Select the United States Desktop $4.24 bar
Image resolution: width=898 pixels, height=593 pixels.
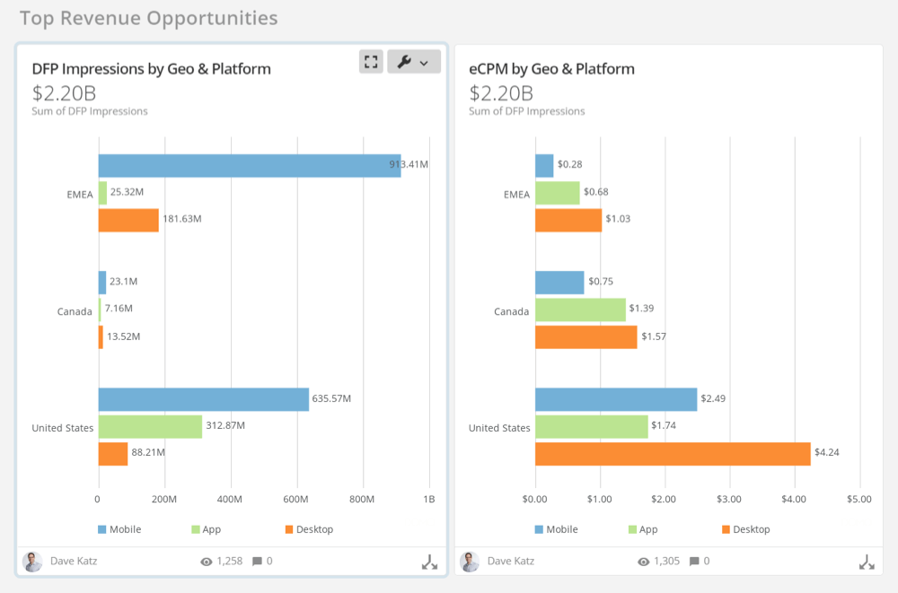click(x=672, y=454)
